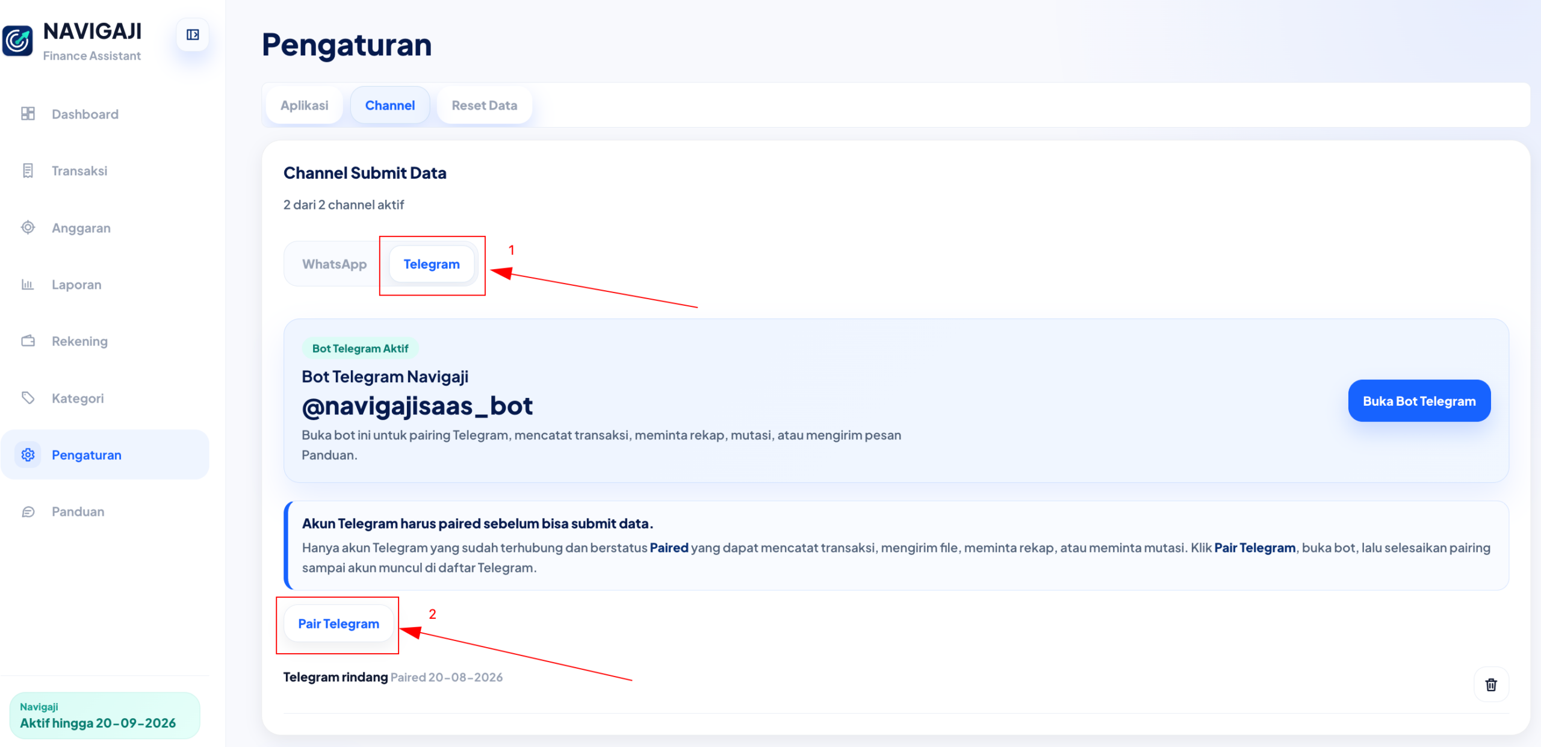Select Kategori in the sidebar

point(105,398)
